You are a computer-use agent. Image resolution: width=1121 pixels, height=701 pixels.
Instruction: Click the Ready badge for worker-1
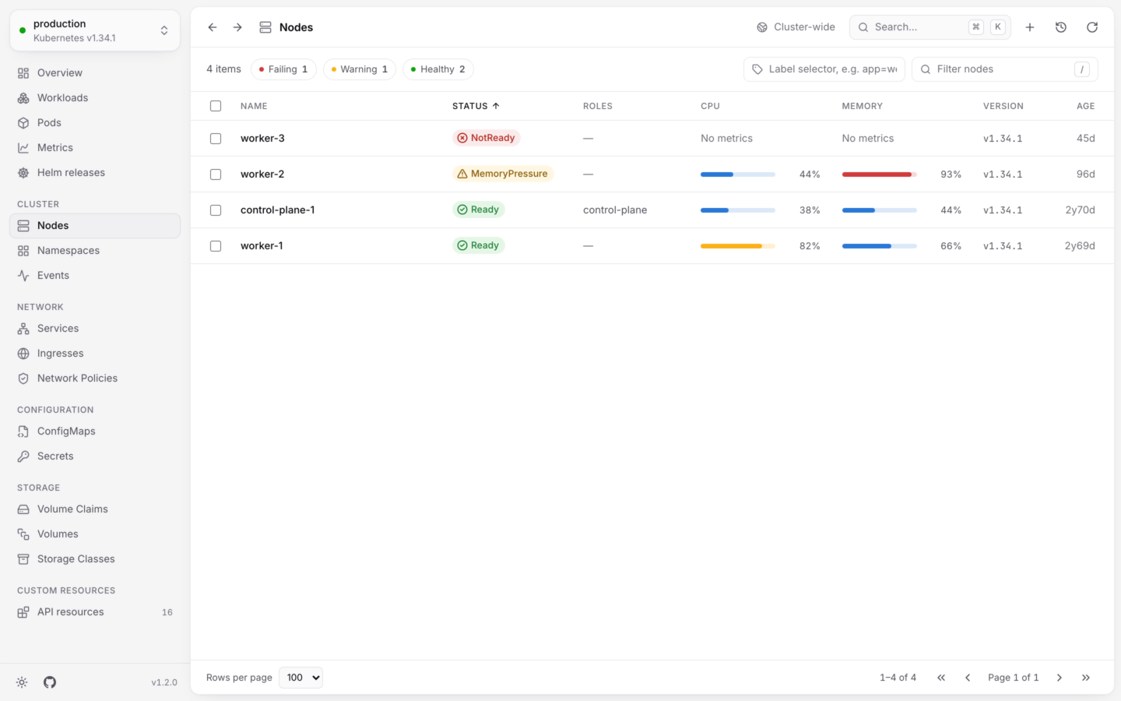click(479, 245)
